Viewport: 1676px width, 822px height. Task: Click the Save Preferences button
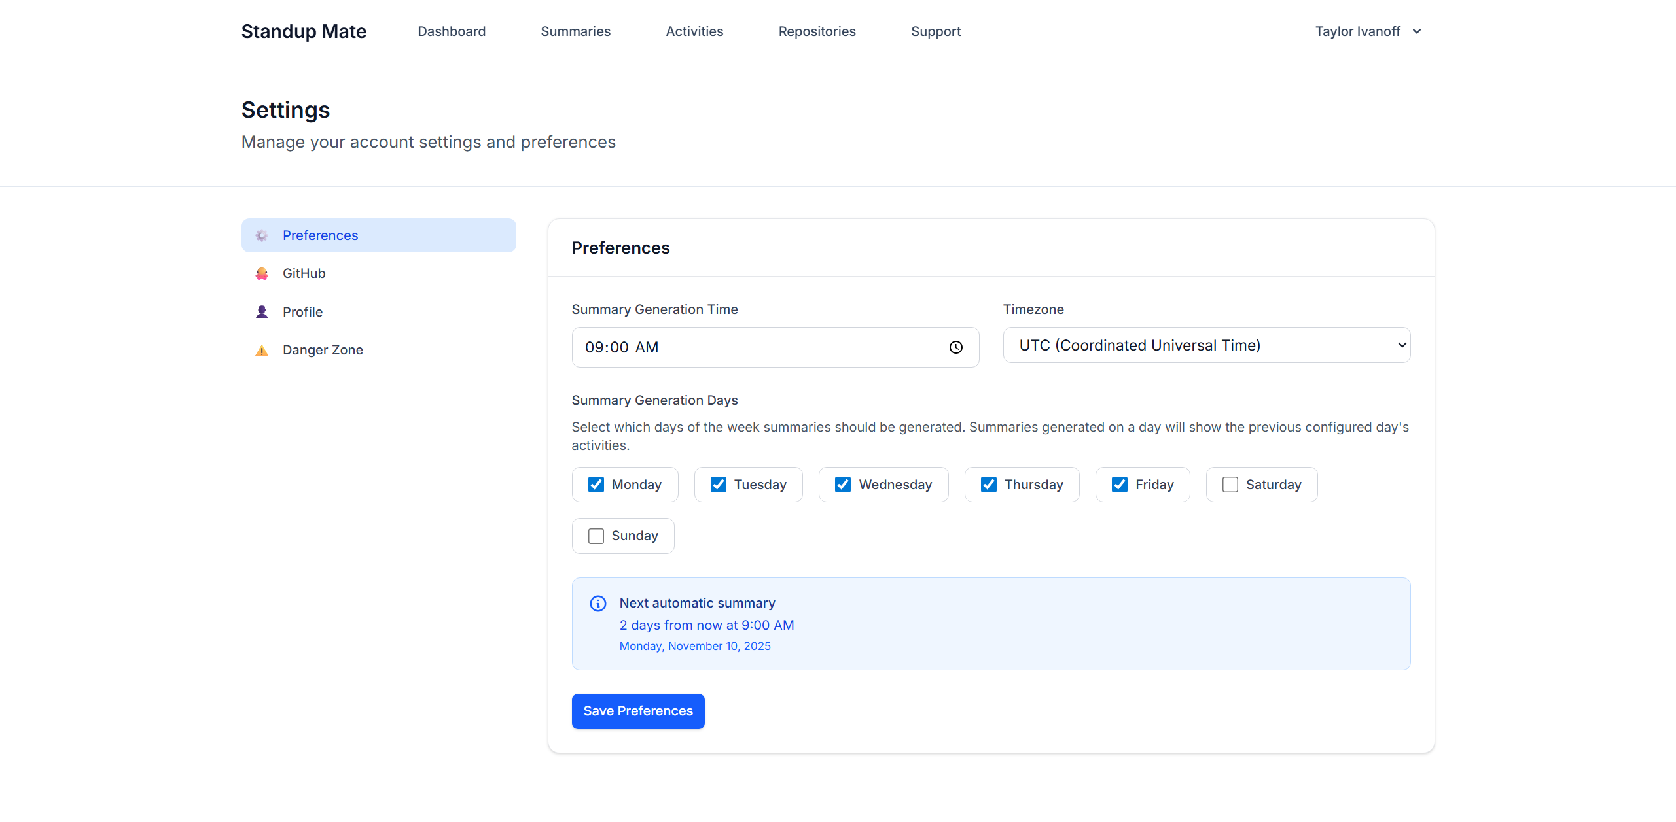click(637, 711)
